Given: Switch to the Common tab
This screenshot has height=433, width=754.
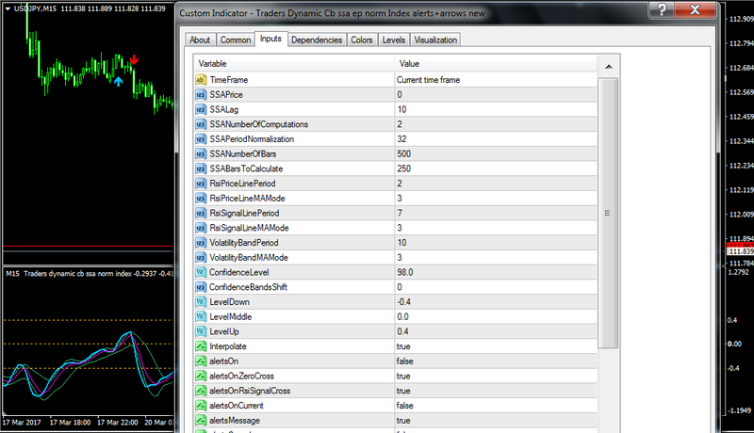Looking at the screenshot, I should pos(236,40).
